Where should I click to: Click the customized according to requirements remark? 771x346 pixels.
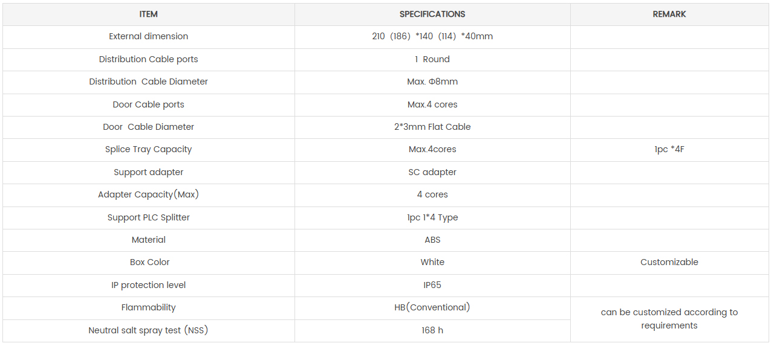tap(669, 319)
